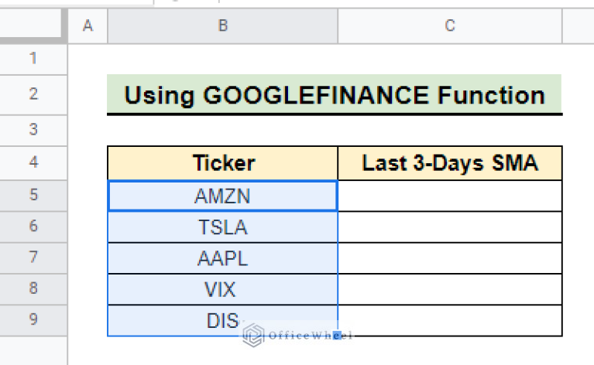The height and width of the screenshot is (365, 594).
Task: Select column C header
Action: (x=449, y=26)
